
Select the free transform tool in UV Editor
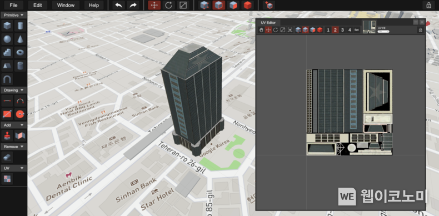click(290, 30)
